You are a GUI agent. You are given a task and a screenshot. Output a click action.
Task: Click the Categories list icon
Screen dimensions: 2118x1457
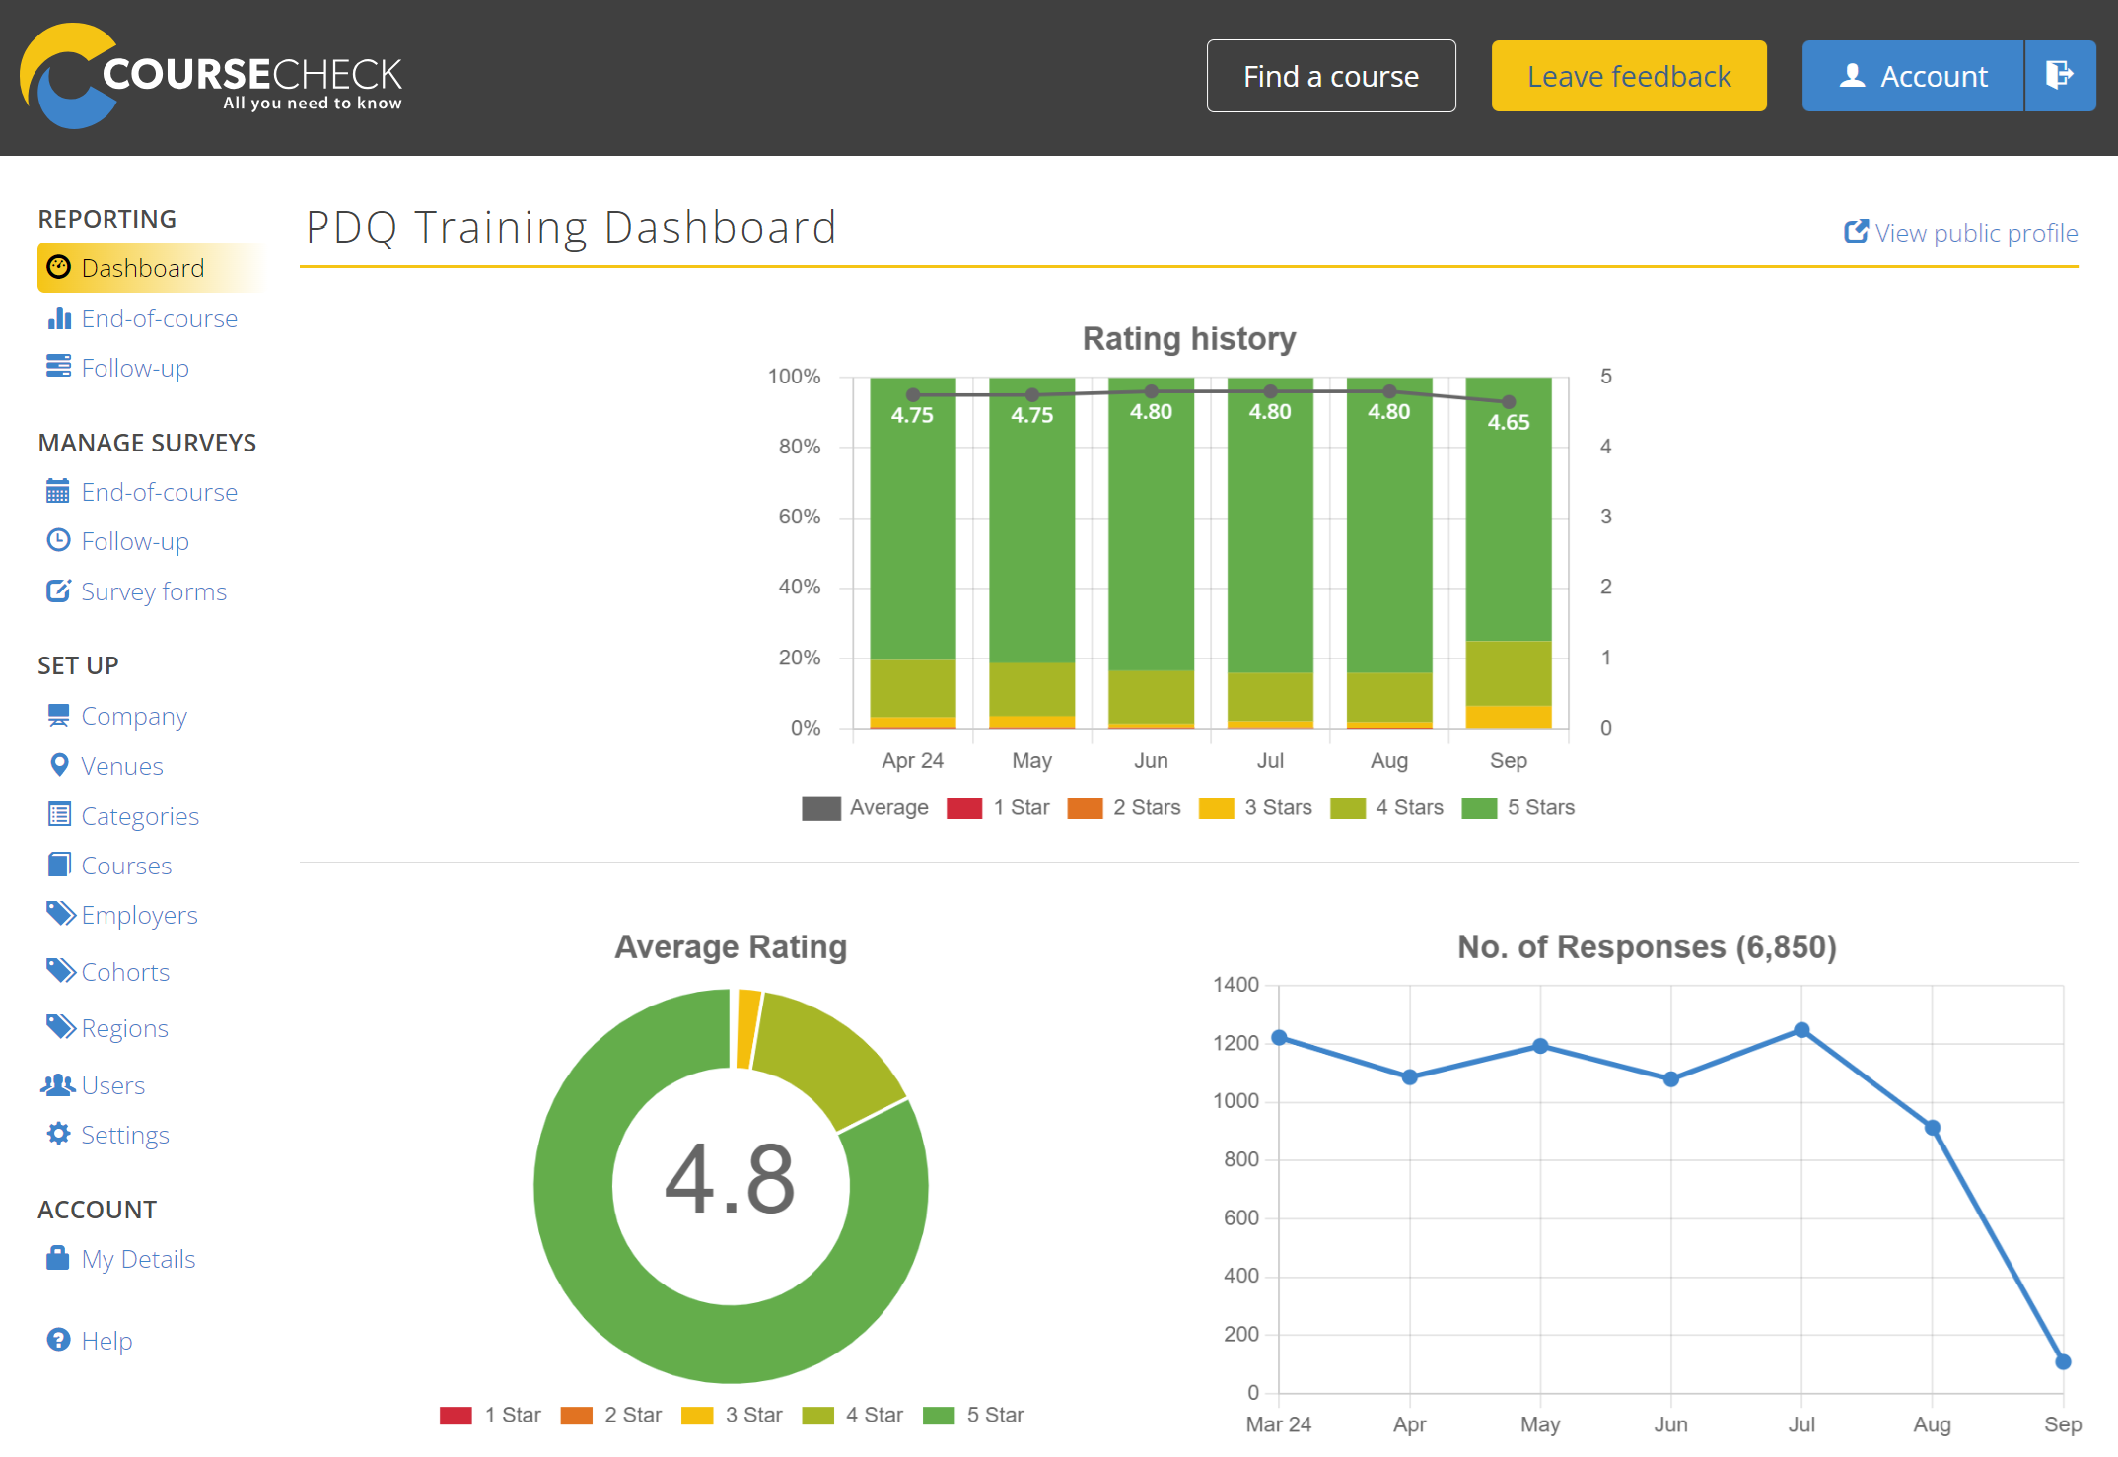[x=59, y=814]
